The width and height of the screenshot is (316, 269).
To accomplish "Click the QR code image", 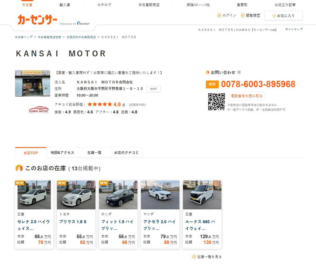I will 216,102.
